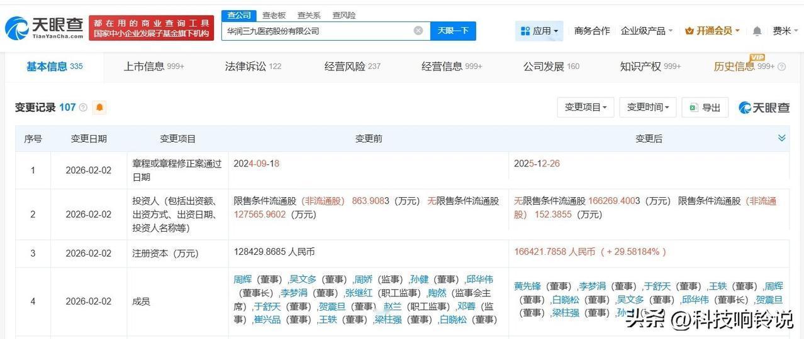Click the 128429.8685 人民币 value
Viewport: 804px width, 339px height.
(x=274, y=252)
